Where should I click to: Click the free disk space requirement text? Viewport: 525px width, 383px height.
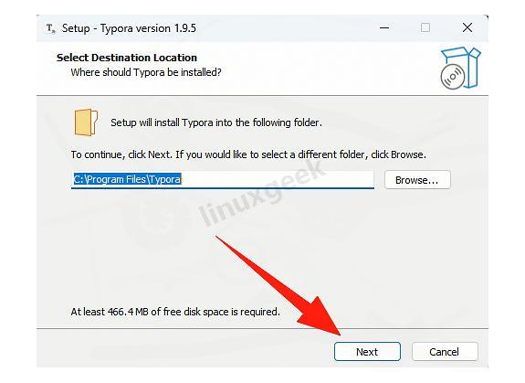tap(175, 312)
